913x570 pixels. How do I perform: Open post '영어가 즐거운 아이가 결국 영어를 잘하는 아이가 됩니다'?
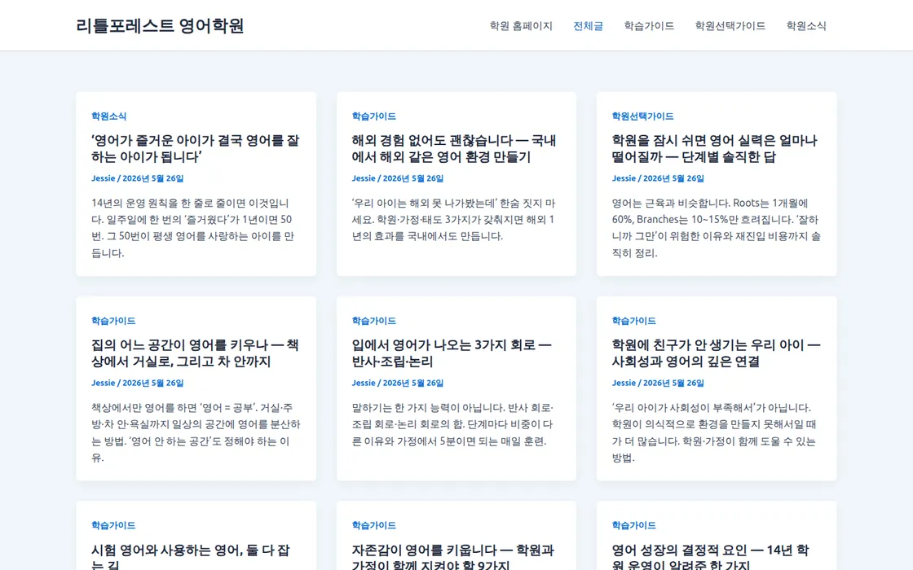196,148
